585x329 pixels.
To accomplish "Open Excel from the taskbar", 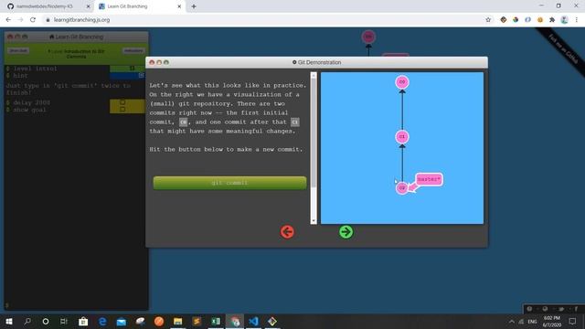I will 216,321.
